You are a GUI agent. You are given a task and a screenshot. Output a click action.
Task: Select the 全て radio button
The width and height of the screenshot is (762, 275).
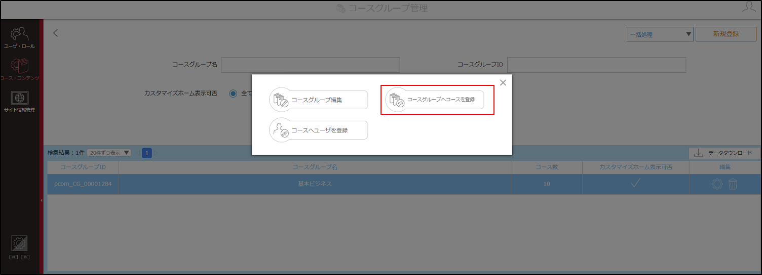pos(233,93)
